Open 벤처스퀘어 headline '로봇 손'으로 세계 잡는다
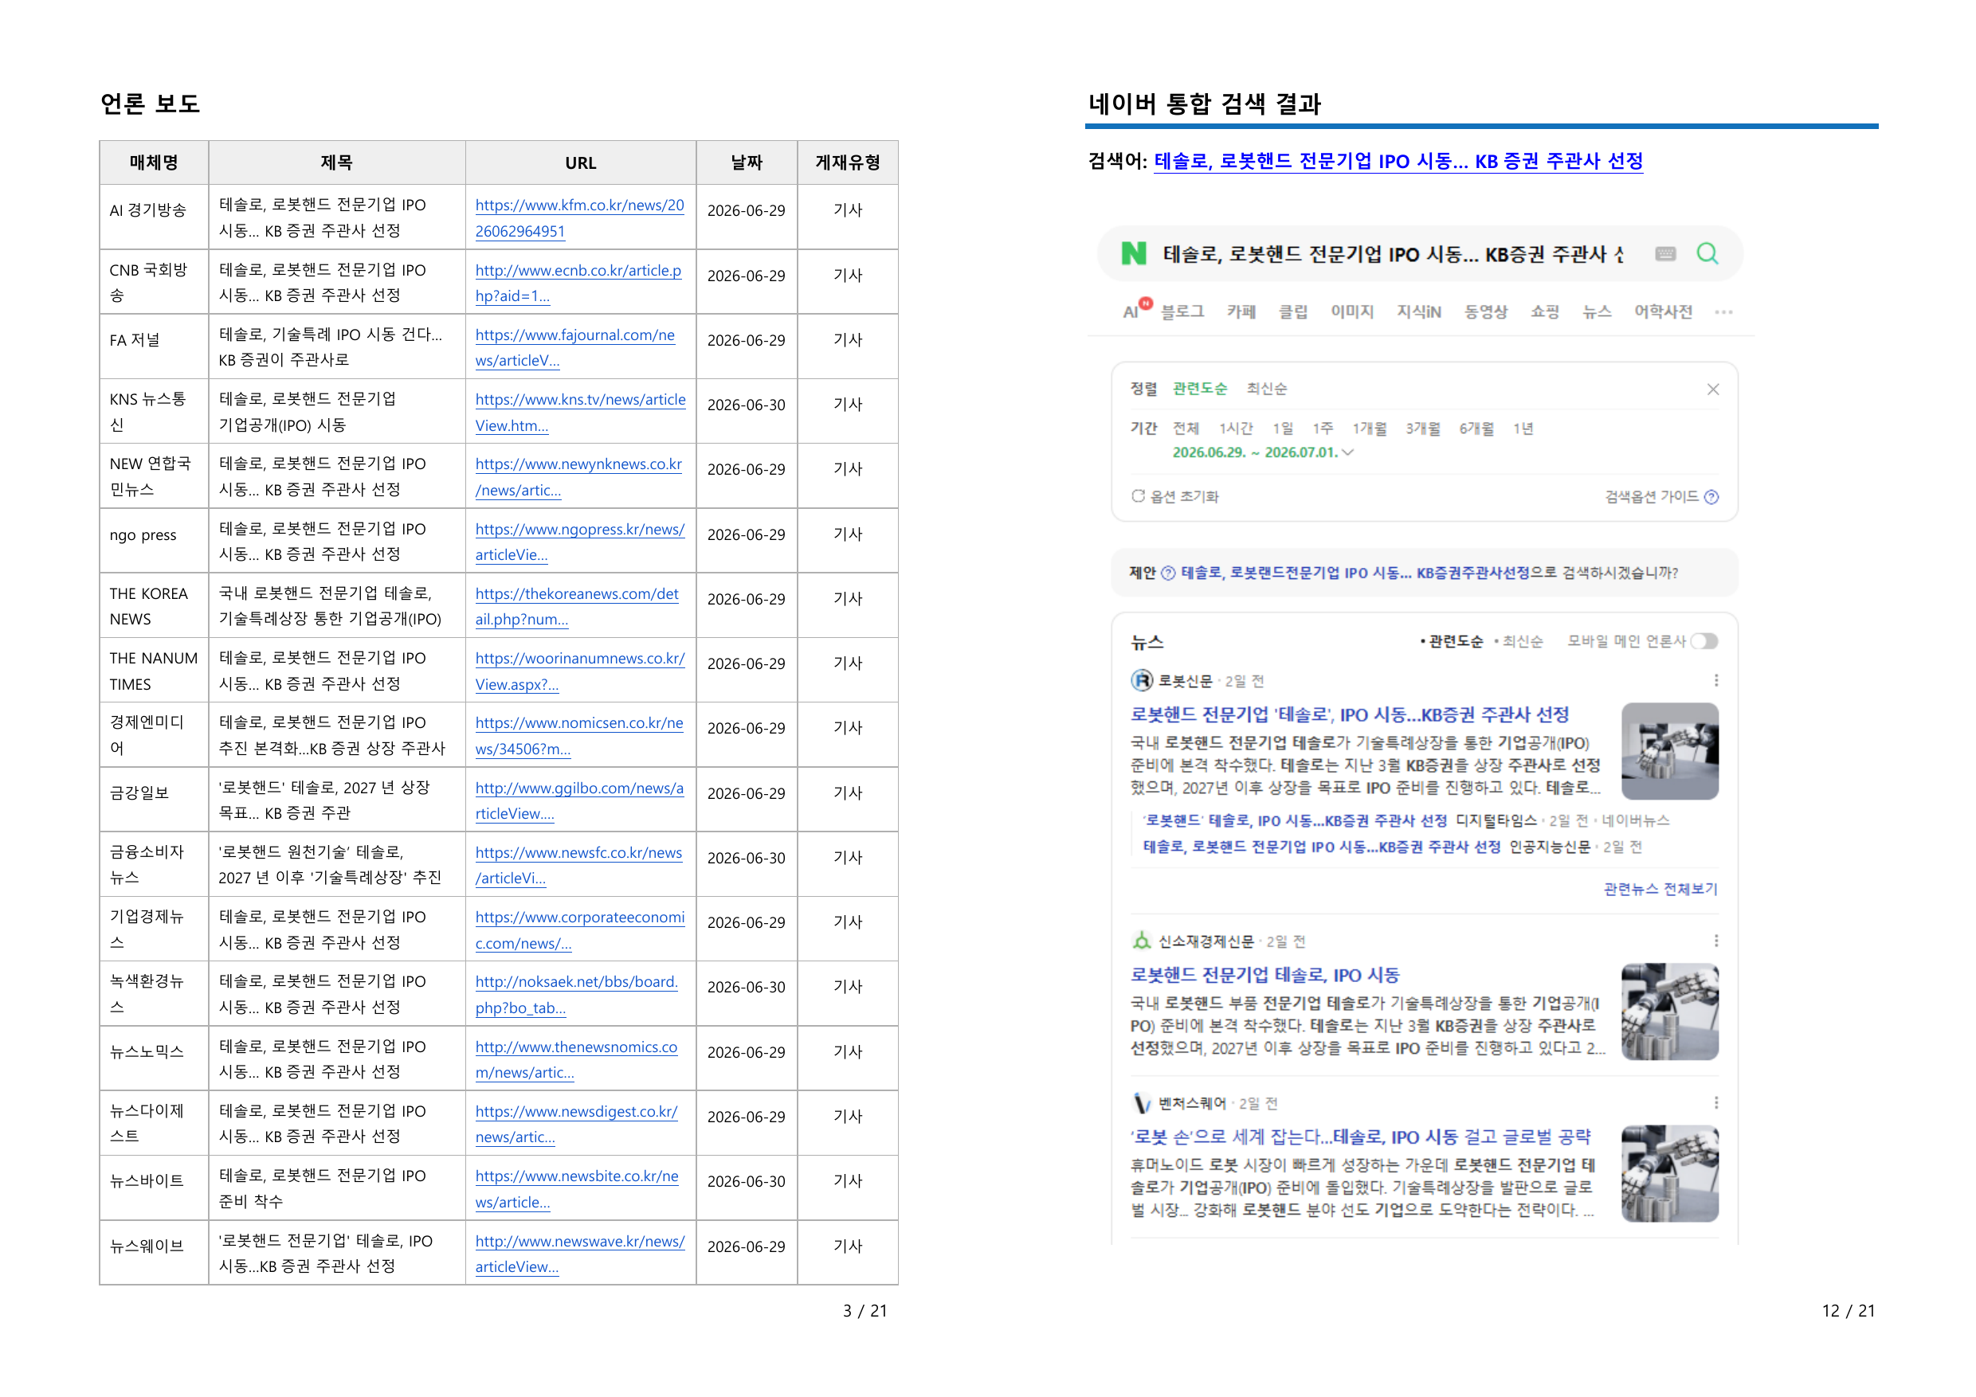 pos(1360,1137)
